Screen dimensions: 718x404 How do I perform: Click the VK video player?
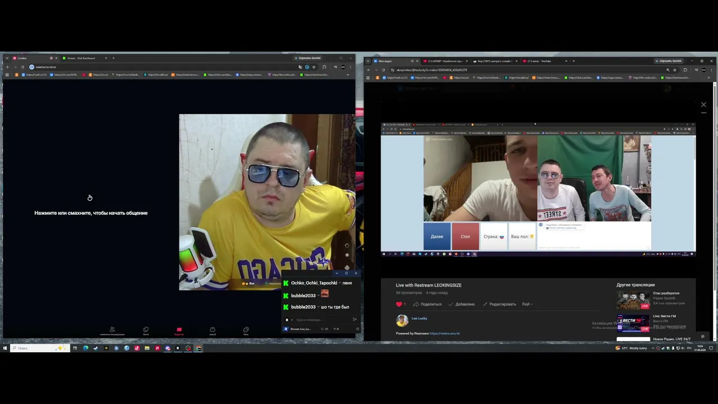click(538, 190)
